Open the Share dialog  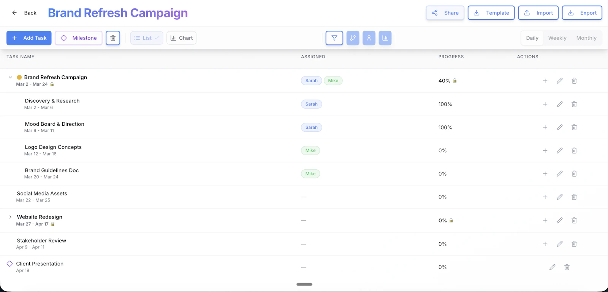pos(445,13)
